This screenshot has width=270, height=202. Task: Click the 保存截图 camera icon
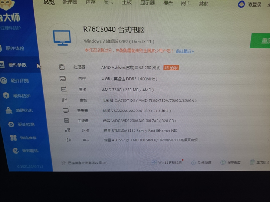(223, 162)
